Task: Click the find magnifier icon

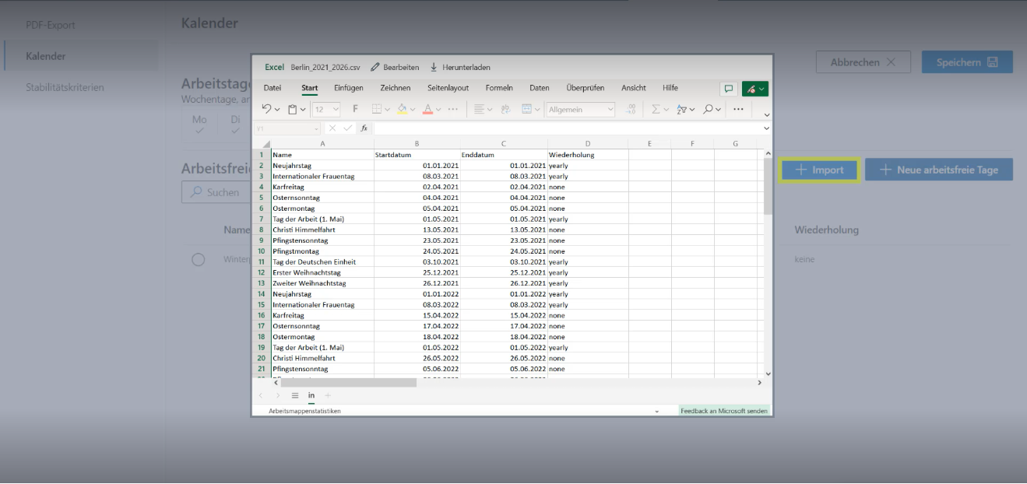Action: pos(709,110)
